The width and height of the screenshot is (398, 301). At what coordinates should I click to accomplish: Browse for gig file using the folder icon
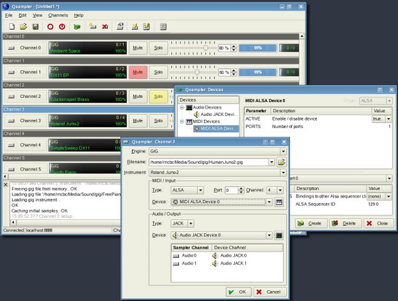pos(281,162)
